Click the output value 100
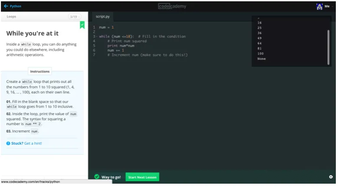This screenshot has width=338, height=188. pyautogui.click(x=260, y=54)
